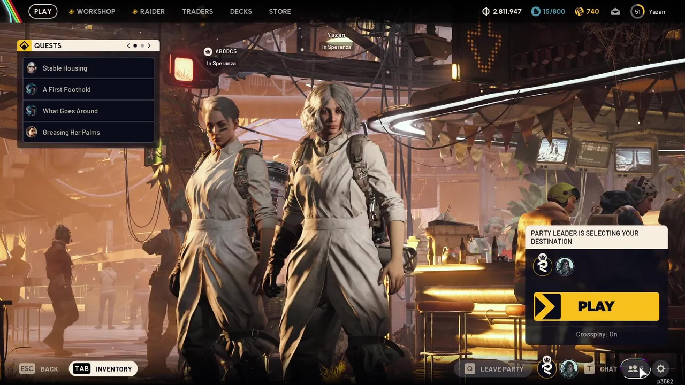Select the second quests page dot

(142, 45)
